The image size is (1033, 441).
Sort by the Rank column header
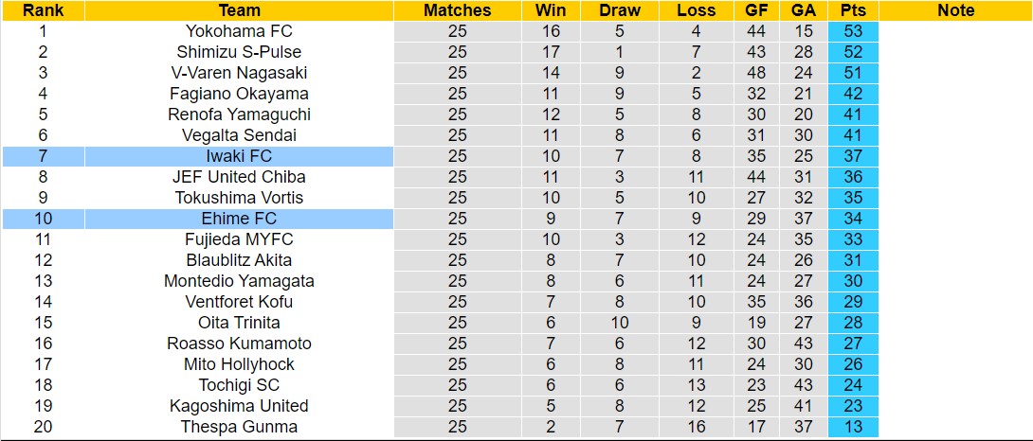coord(42,10)
